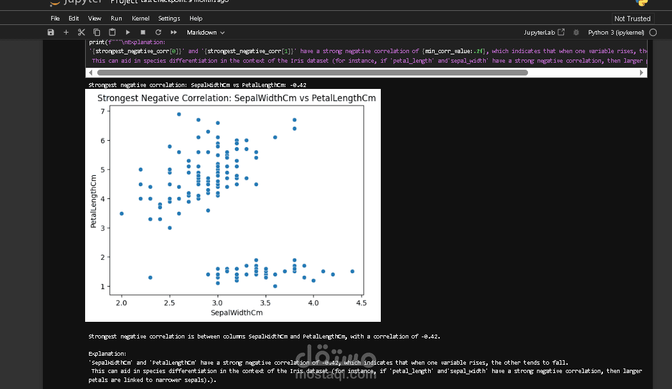Viewport: 672px width, 389px height.
Task: Click the debugger bug icon
Action: coord(576,32)
